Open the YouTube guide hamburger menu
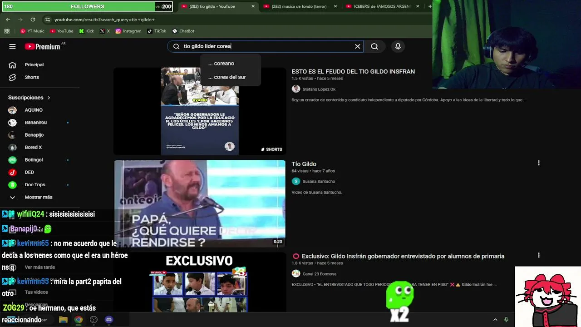Image resolution: width=581 pixels, height=327 pixels. pos(12,46)
